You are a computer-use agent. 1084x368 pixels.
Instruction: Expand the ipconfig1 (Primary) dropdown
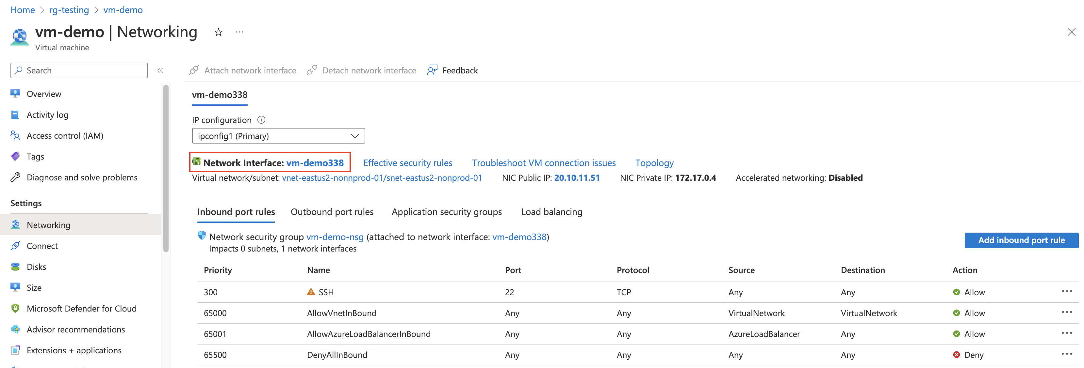coord(278,136)
